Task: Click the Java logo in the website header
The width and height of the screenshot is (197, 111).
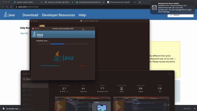Action: tap(9, 14)
